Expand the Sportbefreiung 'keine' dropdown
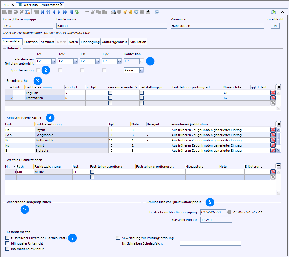The height and width of the screenshot is (257, 289). (141, 70)
